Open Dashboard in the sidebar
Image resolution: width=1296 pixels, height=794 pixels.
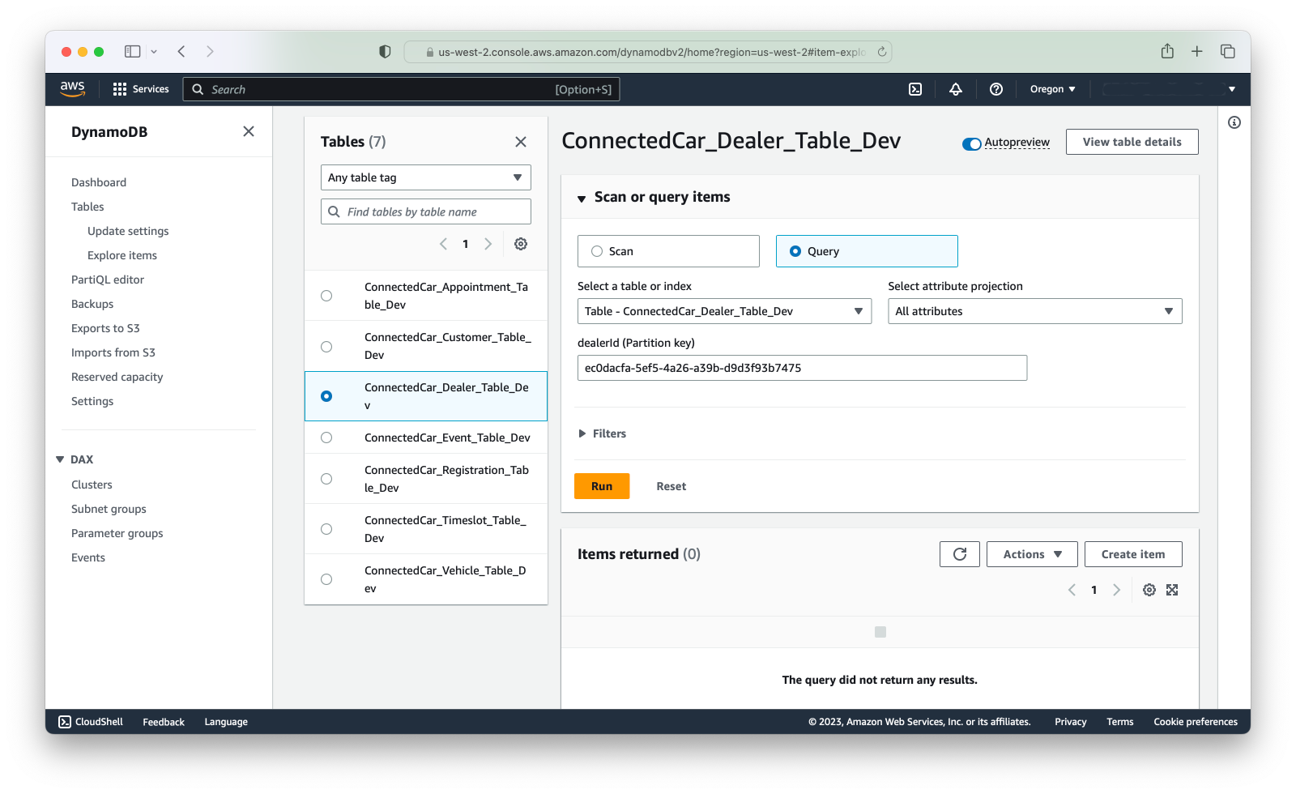click(99, 182)
